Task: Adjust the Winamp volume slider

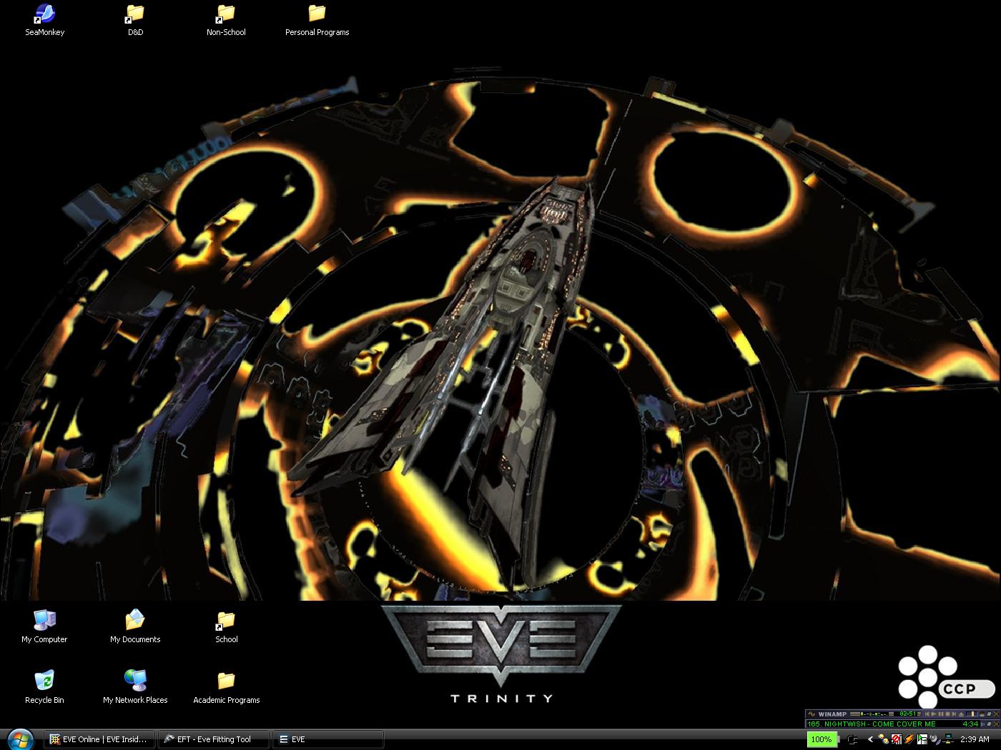Action: (972, 714)
